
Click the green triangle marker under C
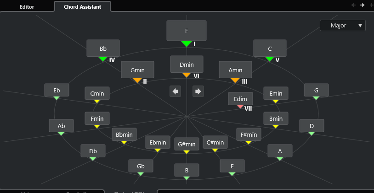click(x=270, y=59)
